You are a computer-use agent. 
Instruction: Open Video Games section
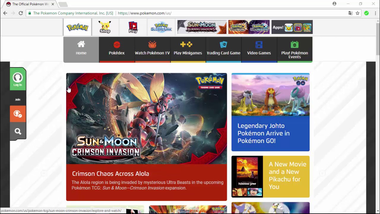pos(259,49)
